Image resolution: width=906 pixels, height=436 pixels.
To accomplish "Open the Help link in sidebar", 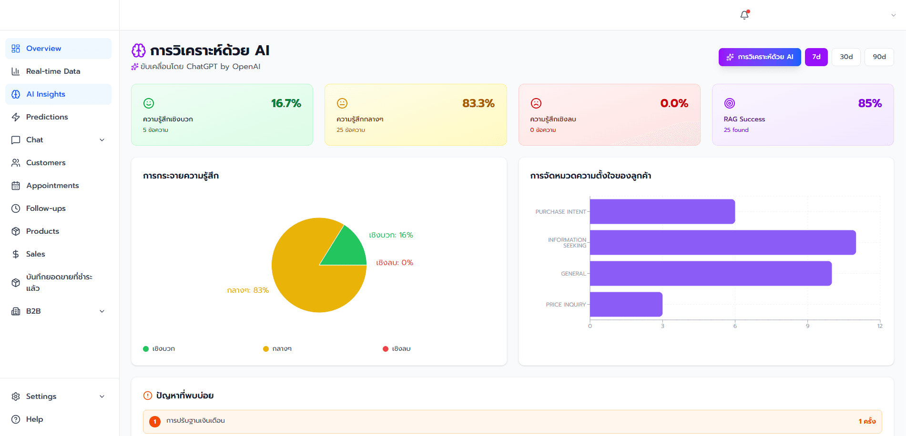I will pyautogui.click(x=58, y=419).
